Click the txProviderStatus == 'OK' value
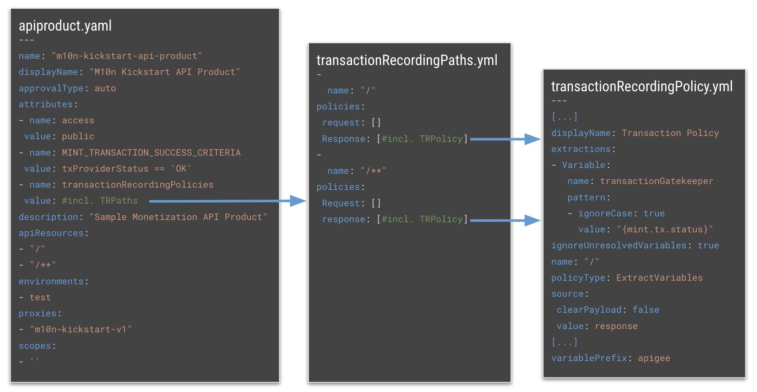757x392 pixels. [x=127, y=169]
